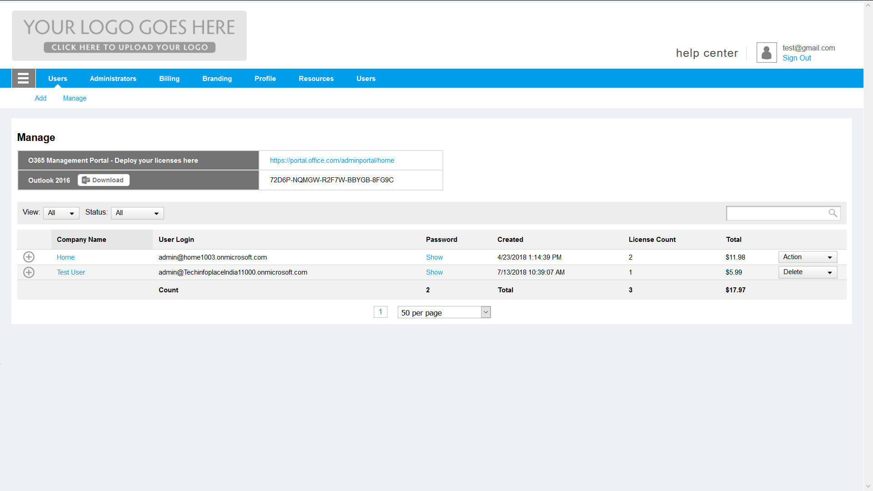This screenshot has height=491, width=873.
Task: Open the Office admin portal link
Action: tap(332, 160)
